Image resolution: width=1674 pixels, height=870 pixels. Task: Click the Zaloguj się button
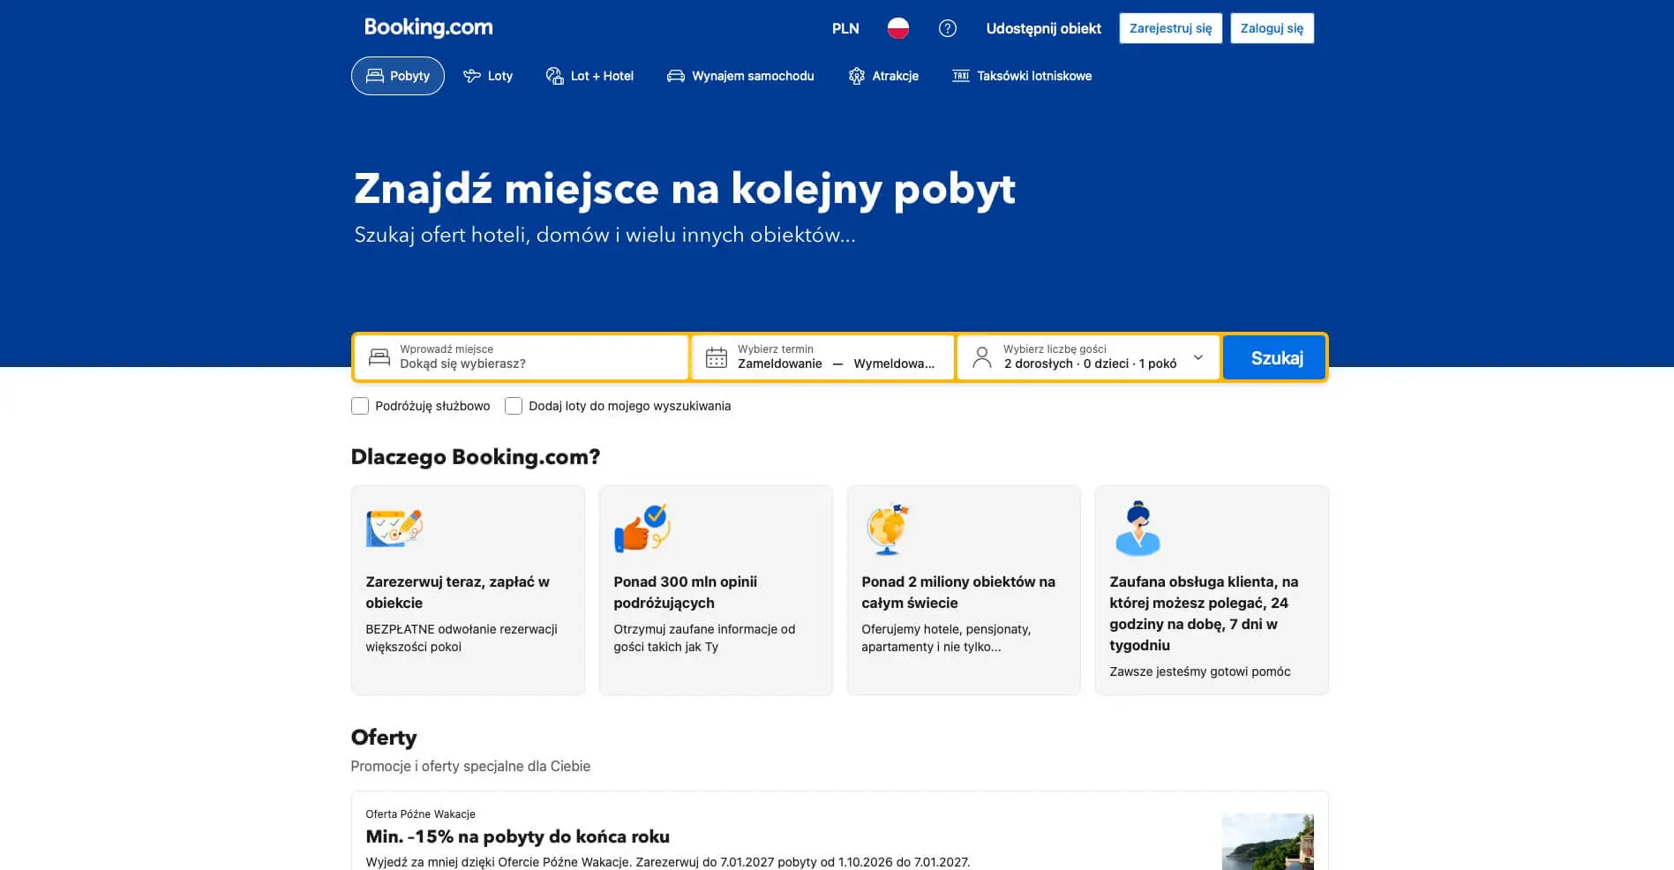pyautogui.click(x=1272, y=28)
